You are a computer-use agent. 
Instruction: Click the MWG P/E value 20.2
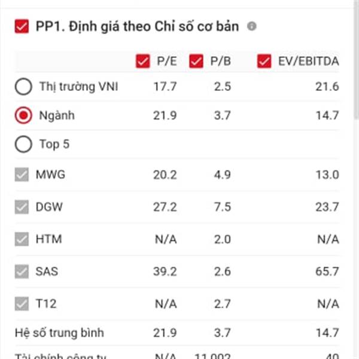click(165, 175)
